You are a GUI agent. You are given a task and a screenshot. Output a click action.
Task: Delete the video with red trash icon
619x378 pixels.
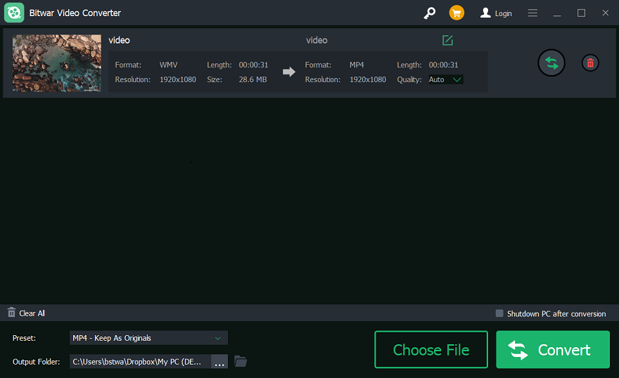pos(590,63)
